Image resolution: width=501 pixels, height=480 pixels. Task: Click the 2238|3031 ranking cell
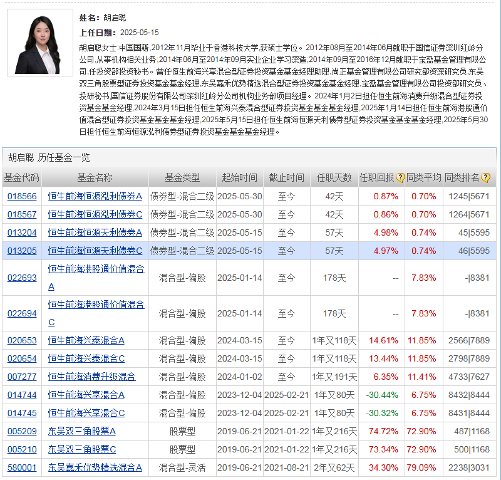469,468
